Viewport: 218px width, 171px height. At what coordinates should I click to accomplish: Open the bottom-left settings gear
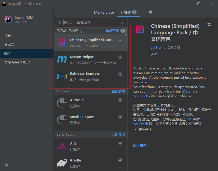click(x=7, y=165)
